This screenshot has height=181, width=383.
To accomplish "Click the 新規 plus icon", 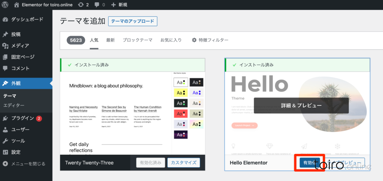I will 113,5.
